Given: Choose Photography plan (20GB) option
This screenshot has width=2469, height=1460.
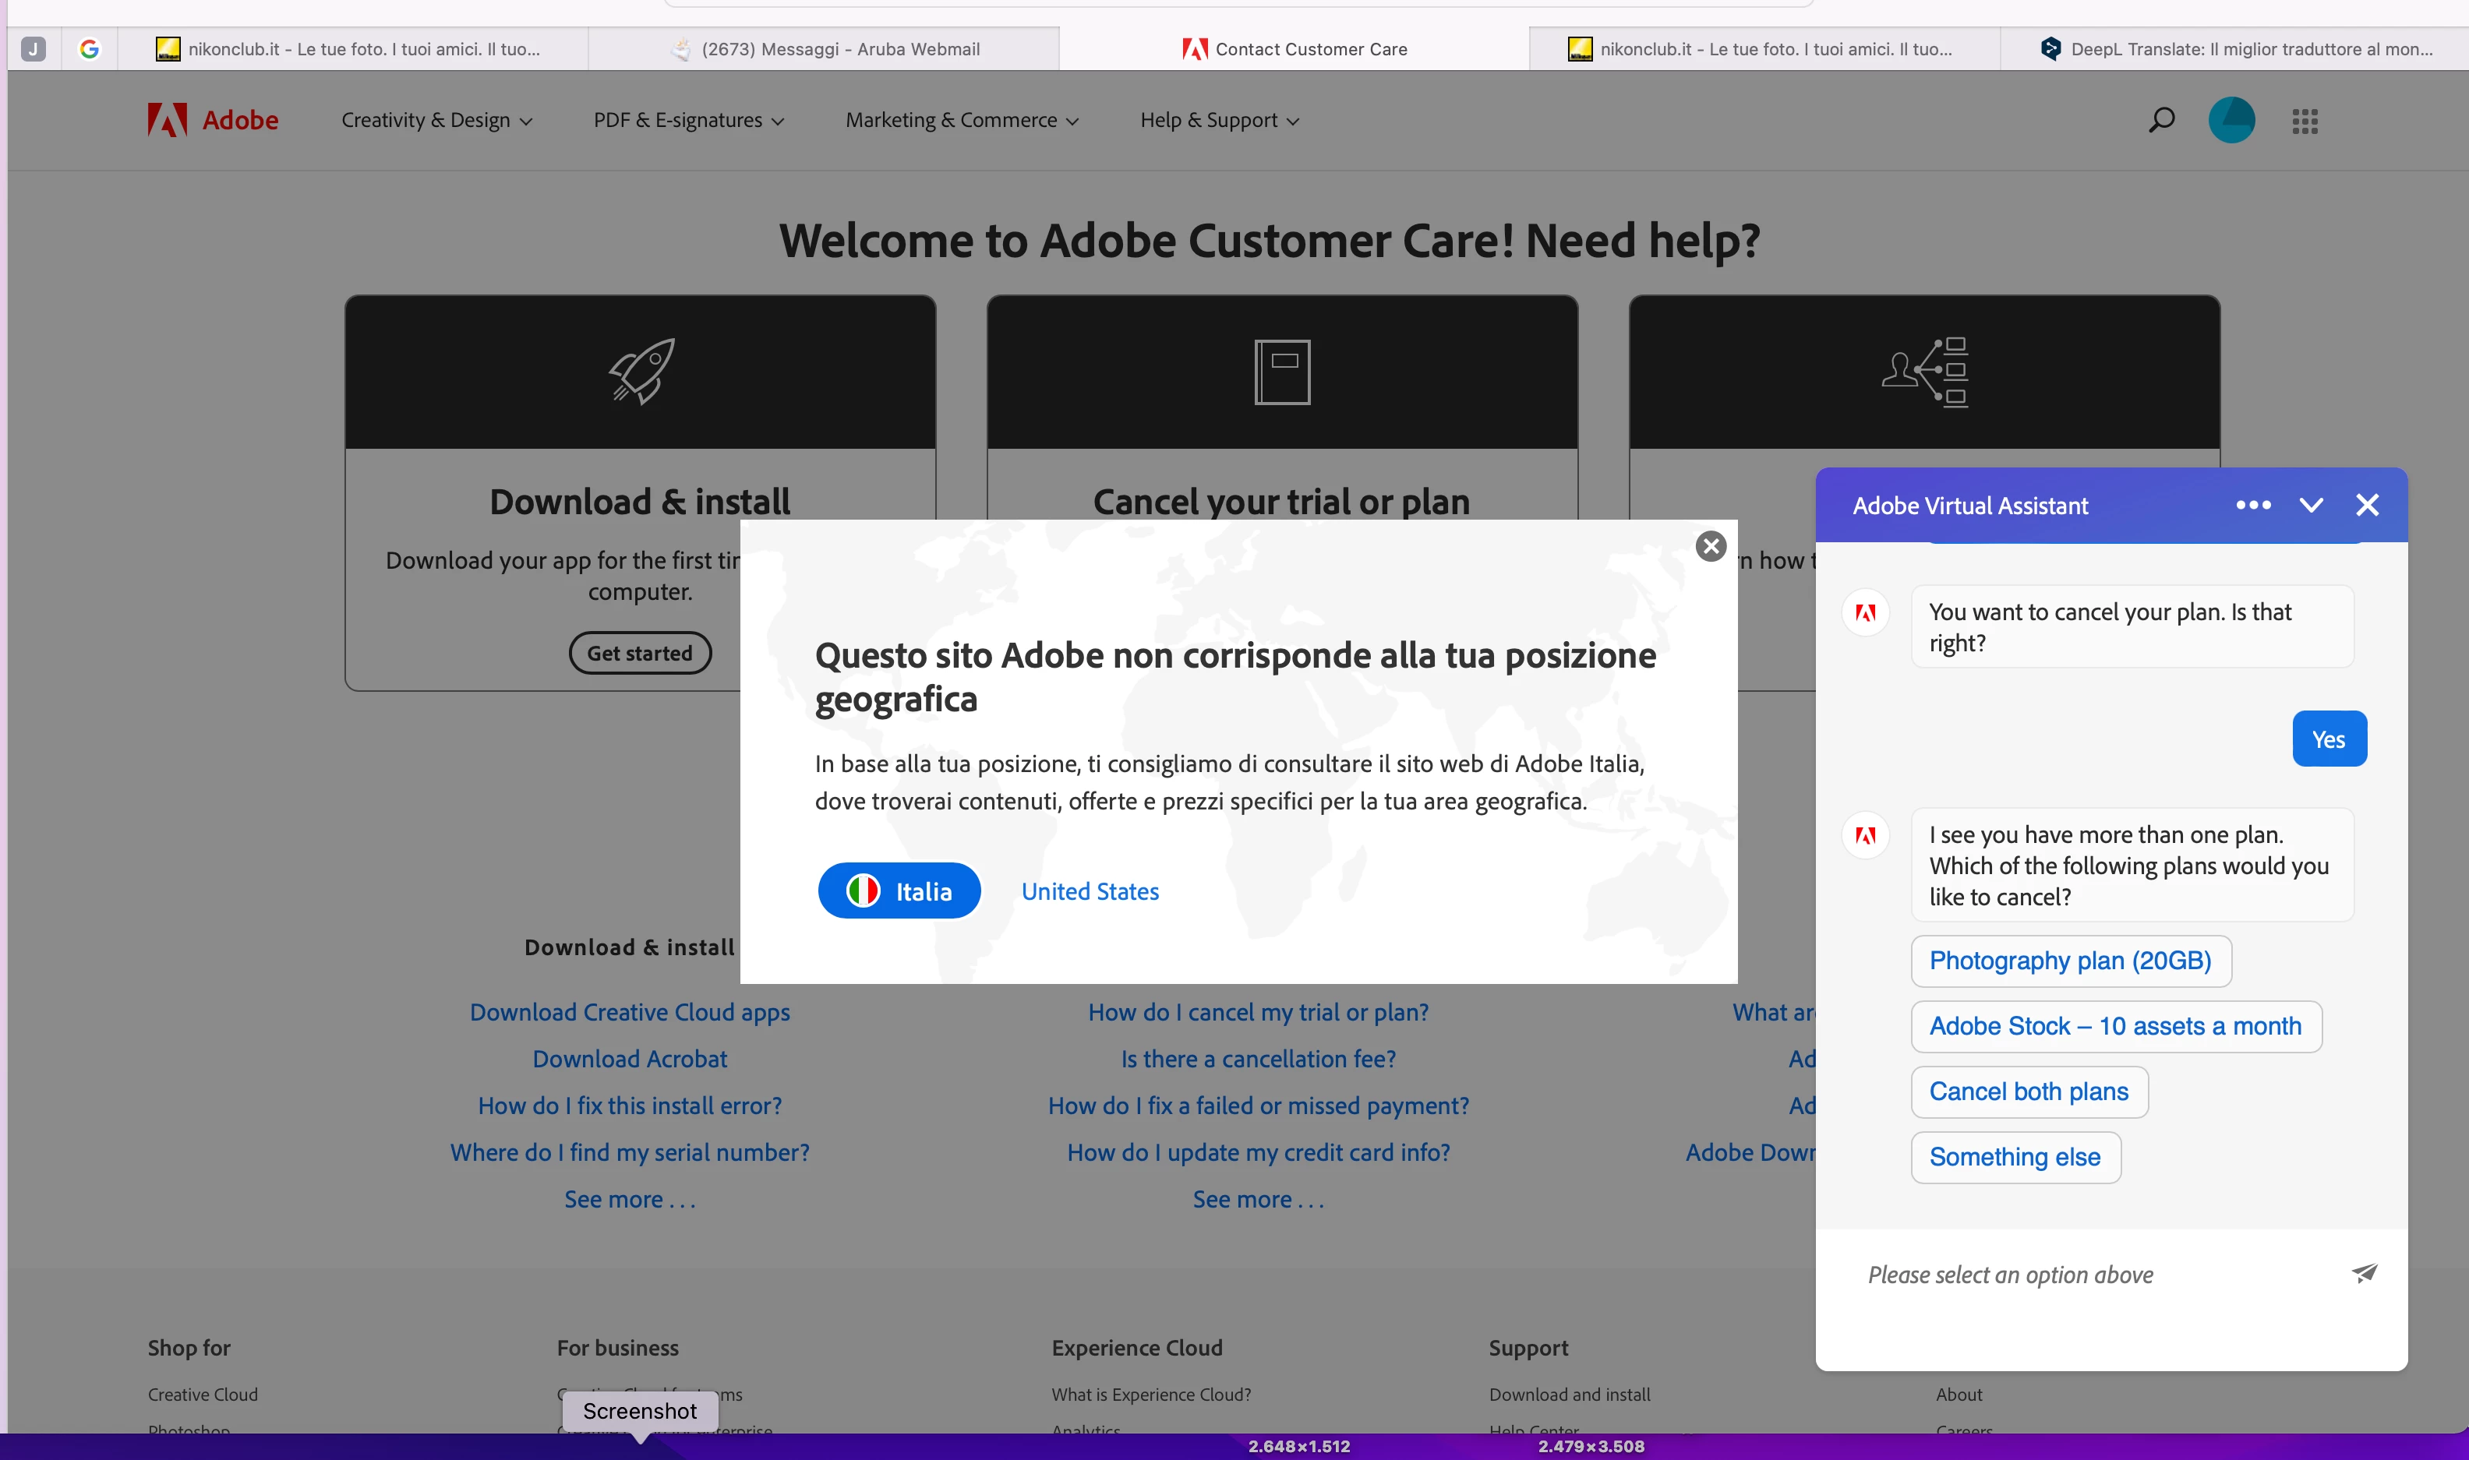Looking at the screenshot, I should 2069,960.
